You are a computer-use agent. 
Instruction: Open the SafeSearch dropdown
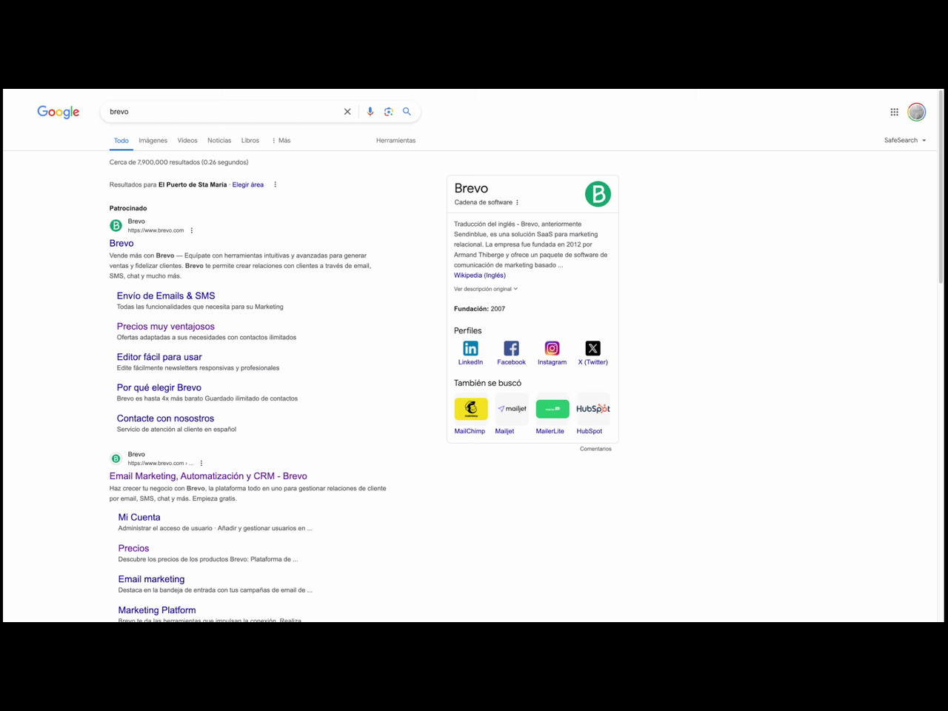pos(905,140)
